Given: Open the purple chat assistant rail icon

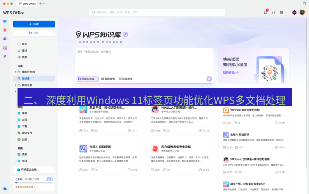Looking at the screenshot, I should coord(5,48).
